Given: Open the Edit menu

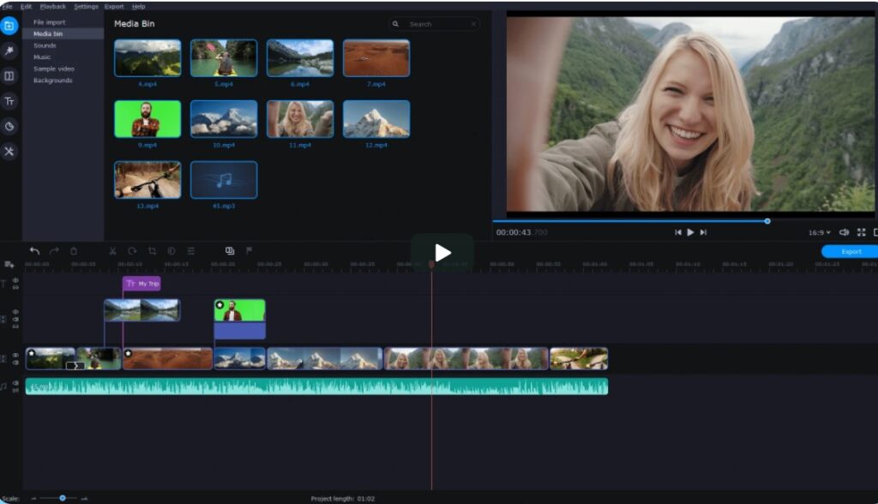Looking at the screenshot, I should click(26, 7).
